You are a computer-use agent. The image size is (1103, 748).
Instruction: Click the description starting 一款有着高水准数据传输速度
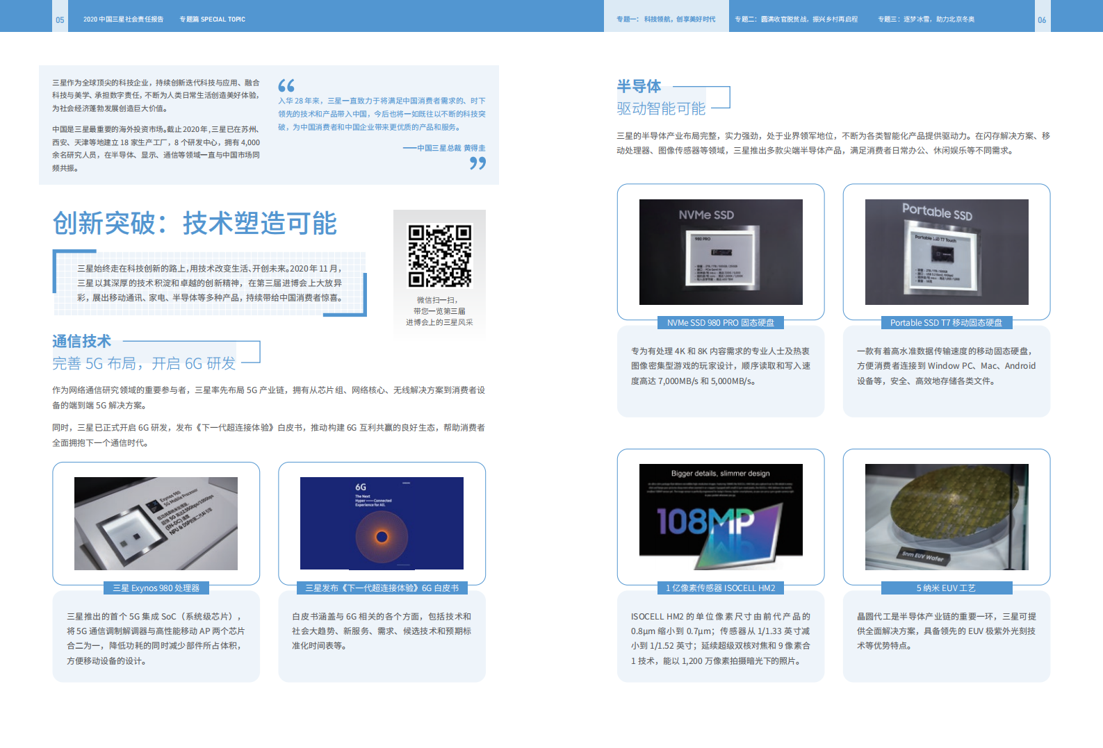[x=947, y=366]
